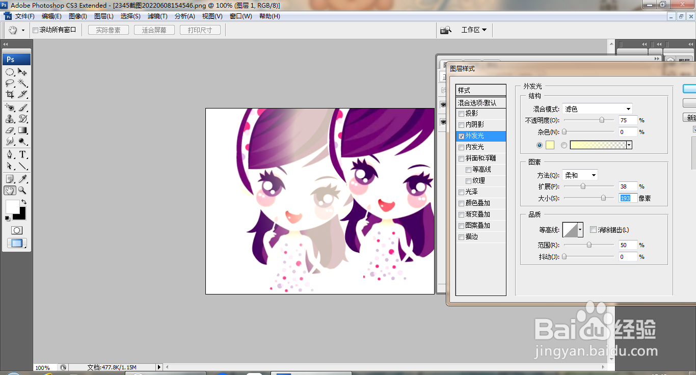Open the 图像 menu

click(x=77, y=16)
